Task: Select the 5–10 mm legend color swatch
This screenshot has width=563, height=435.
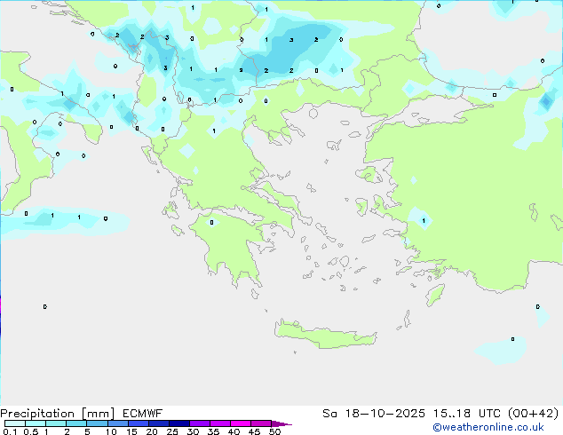Action: (97, 423)
